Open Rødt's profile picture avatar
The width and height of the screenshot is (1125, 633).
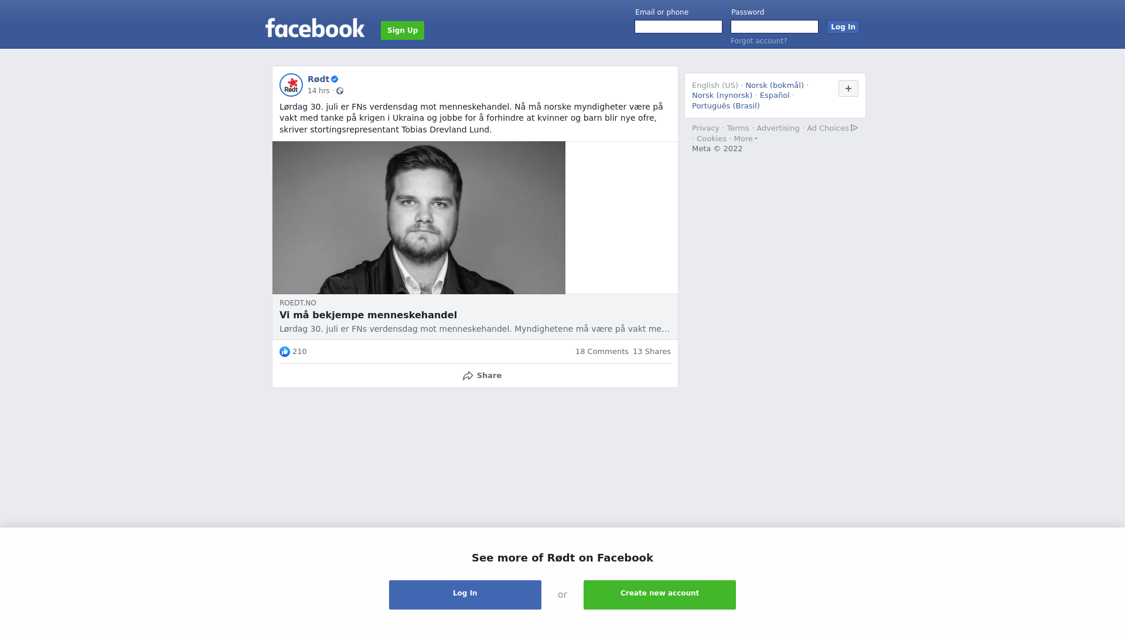coord(291,85)
